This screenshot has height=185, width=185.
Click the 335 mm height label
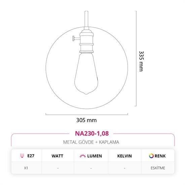pos(141,61)
